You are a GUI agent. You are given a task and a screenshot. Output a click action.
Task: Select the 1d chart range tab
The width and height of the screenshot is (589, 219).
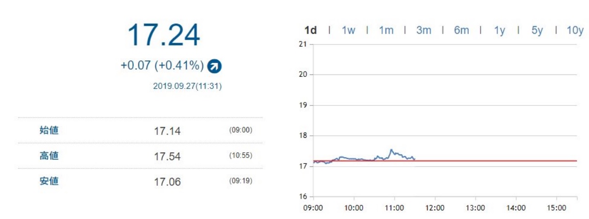pyautogui.click(x=310, y=30)
